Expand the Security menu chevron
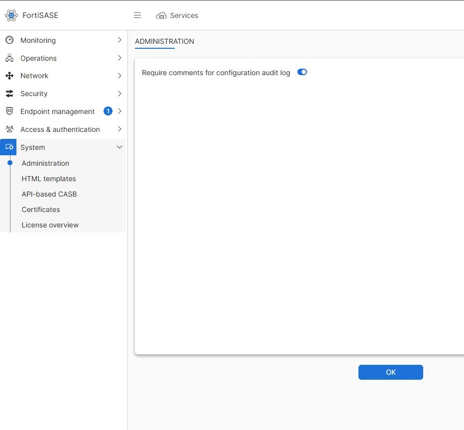464x430 pixels. point(119,94)
